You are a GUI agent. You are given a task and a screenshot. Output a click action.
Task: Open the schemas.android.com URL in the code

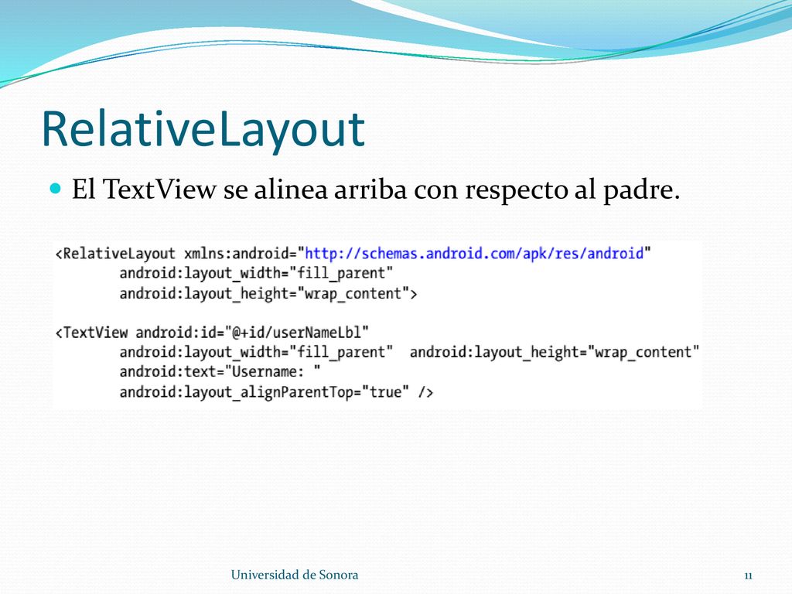(474, 253)
